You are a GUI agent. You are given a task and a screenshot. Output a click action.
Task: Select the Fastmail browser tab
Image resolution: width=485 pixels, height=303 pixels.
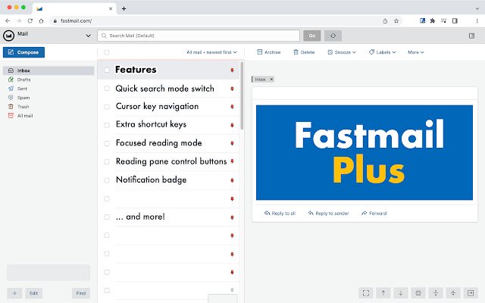tap(74, 8)
